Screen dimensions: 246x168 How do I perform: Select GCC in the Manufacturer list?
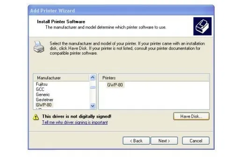tap(40, 90)
